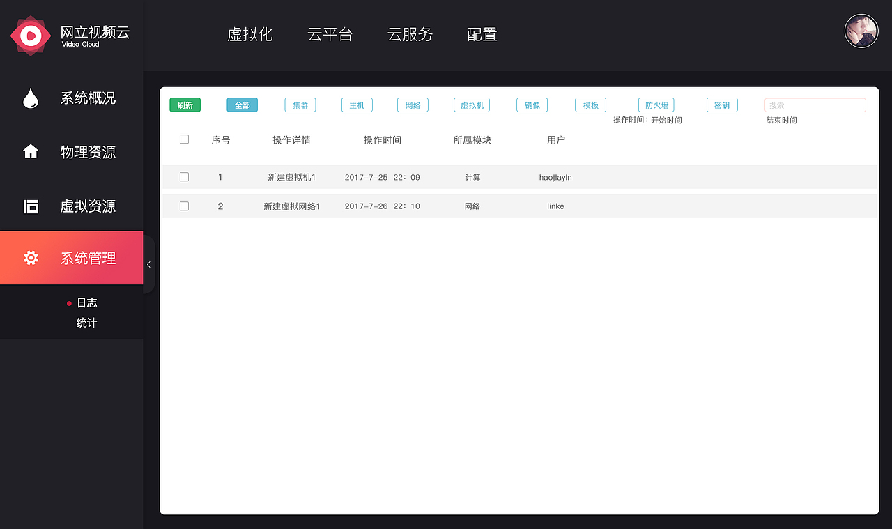Filter logs by 主机
This screenshot has height=529, width=892.
click(357, 105)
